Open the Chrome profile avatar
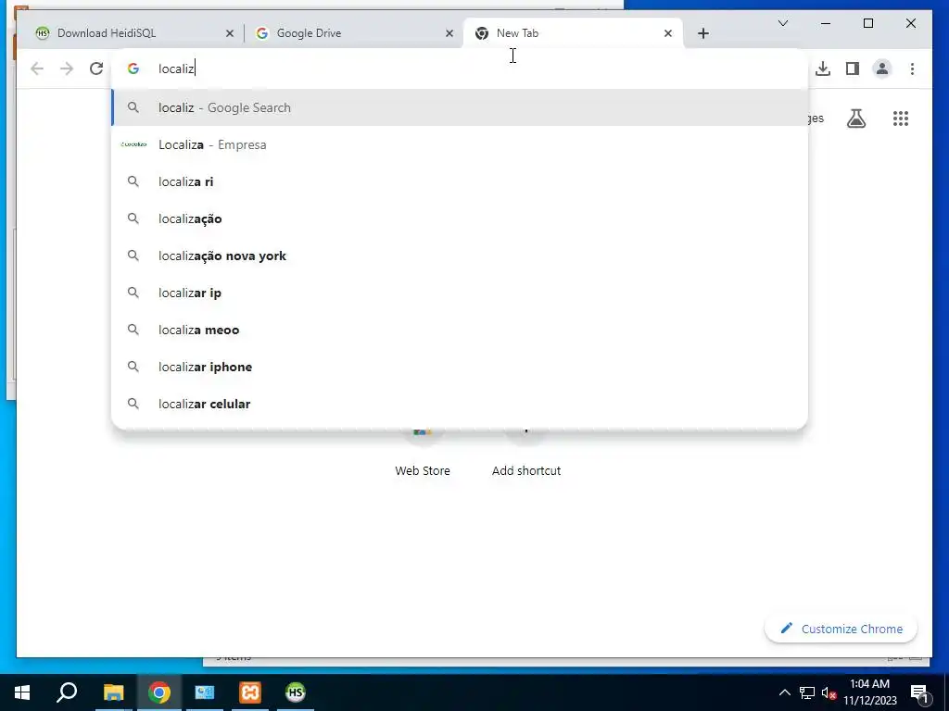Image resolution: width=949 pixels, height=711 pixels. (x=882, y=69)
